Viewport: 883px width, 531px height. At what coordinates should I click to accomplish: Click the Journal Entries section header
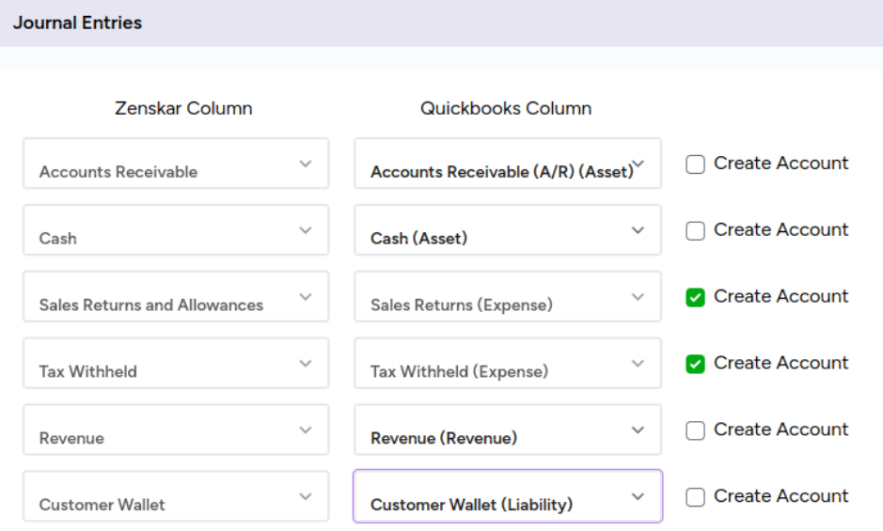(78, 23)
